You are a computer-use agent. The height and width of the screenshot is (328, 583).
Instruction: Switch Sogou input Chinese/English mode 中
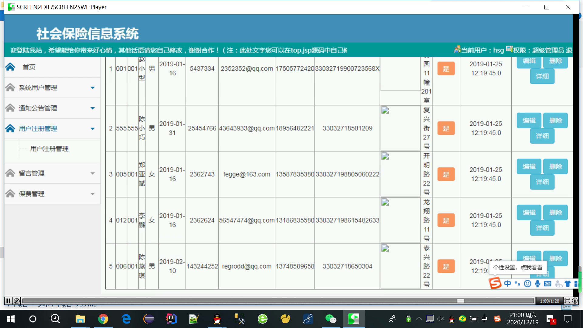pos(507,284)
